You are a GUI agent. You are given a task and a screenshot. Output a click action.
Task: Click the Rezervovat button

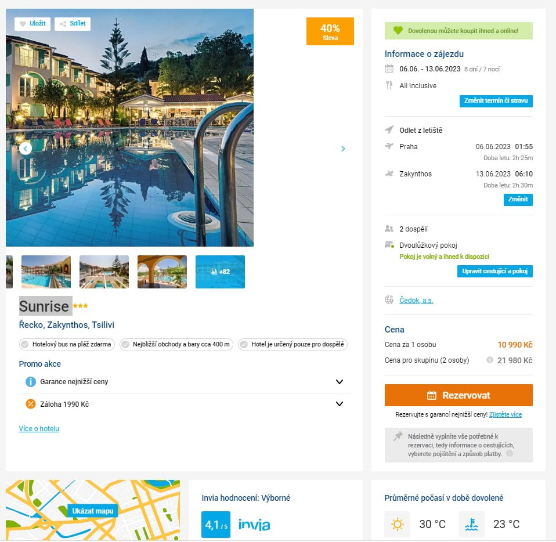458,395
